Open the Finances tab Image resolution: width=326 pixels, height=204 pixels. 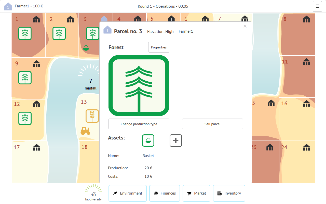(x=165, y=193)
